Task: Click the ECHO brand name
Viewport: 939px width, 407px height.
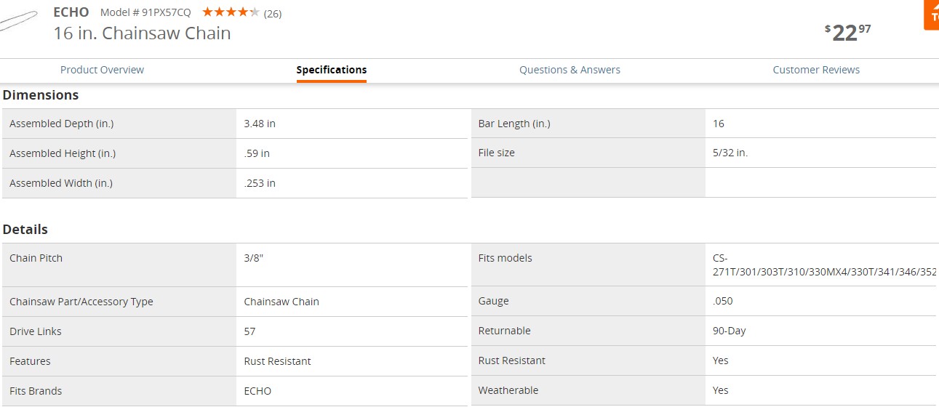Action: (x=71, y=12)
